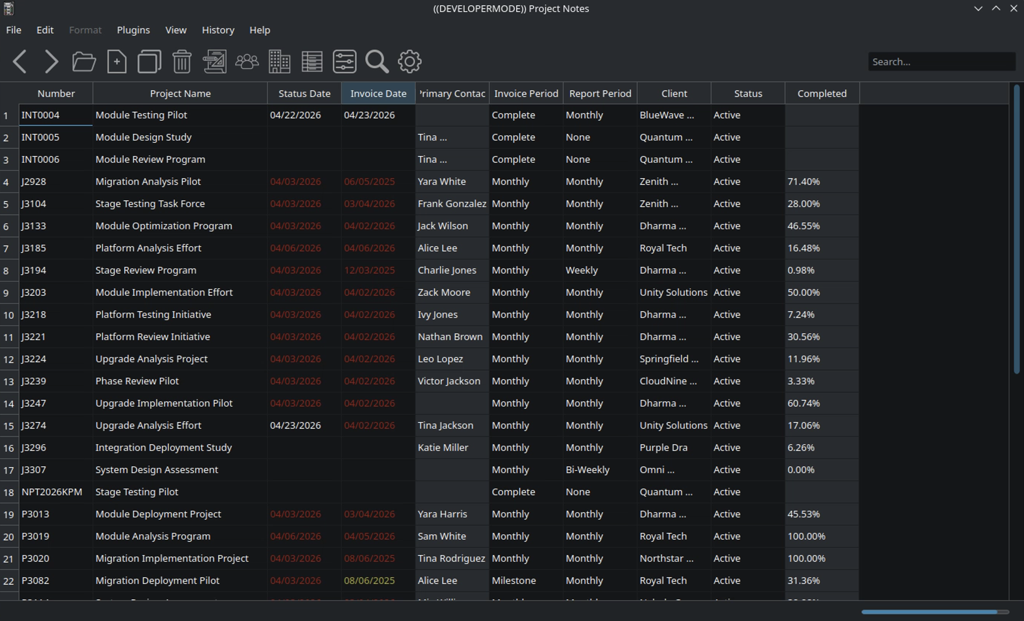Open the History menu

218,30
